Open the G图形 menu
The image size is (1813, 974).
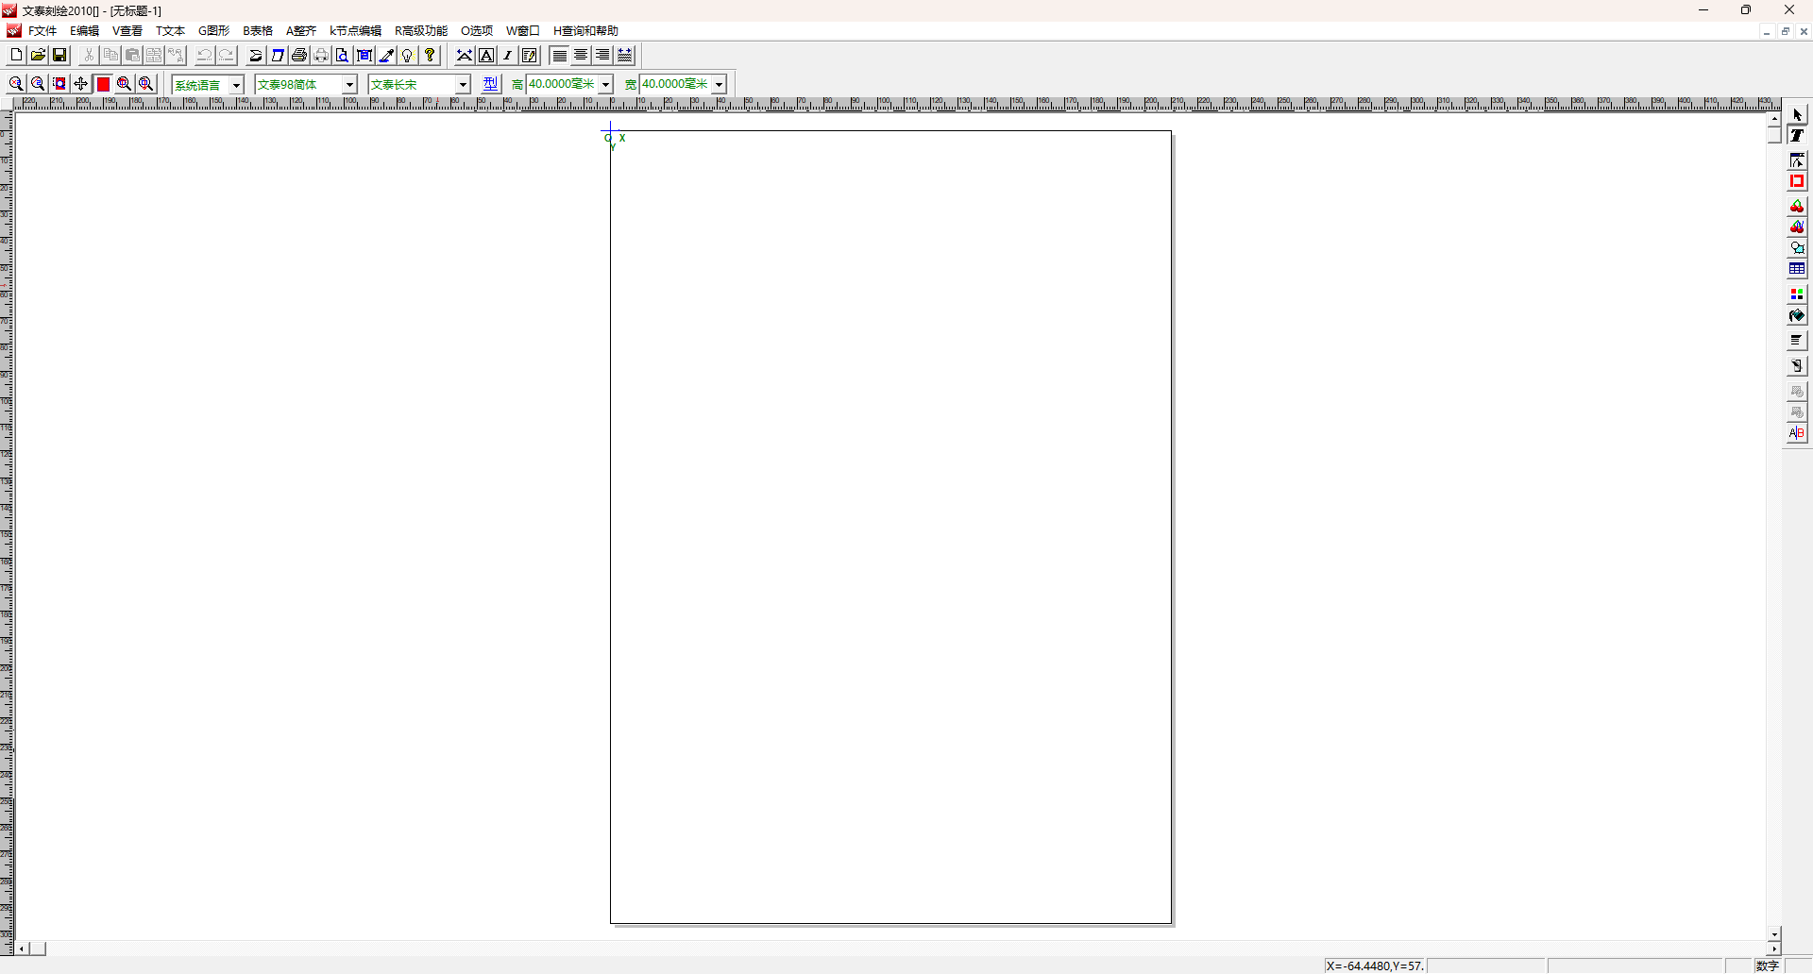point(213,31)
